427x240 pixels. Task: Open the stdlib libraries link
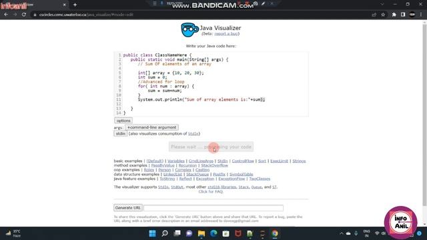(222, 187)
